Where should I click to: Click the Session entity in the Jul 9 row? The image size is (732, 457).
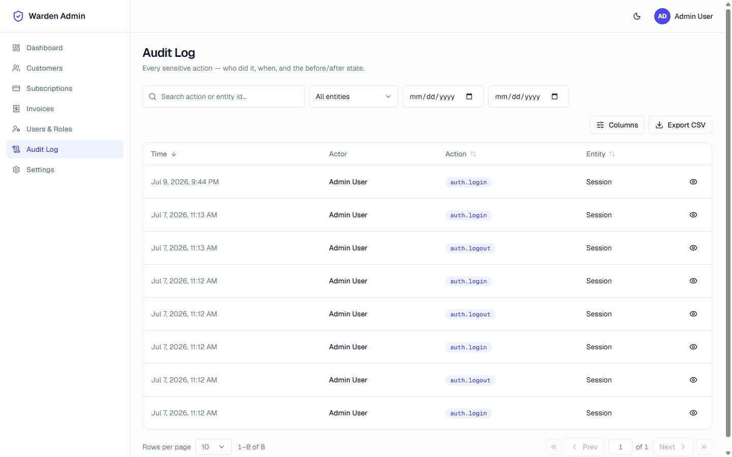[x=599, y=182]
